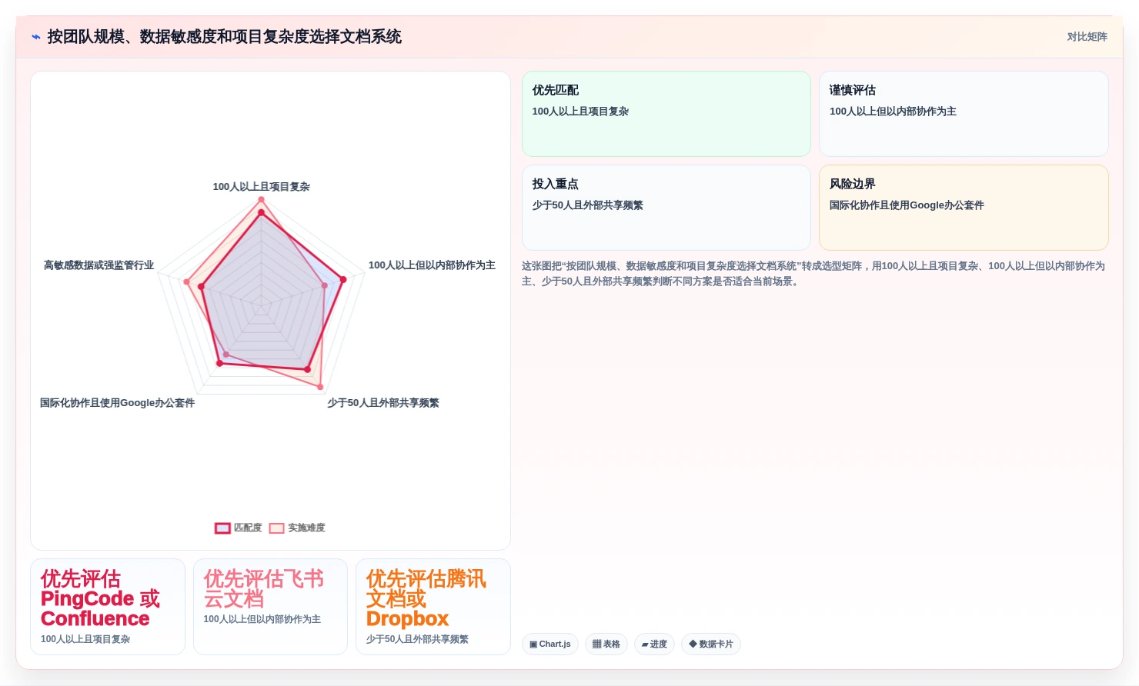The height and width of the screenshot is (686, 1139).
Task: Click radar axis label 少于50人且外部共享频繁
Action: tap(383, 403)
